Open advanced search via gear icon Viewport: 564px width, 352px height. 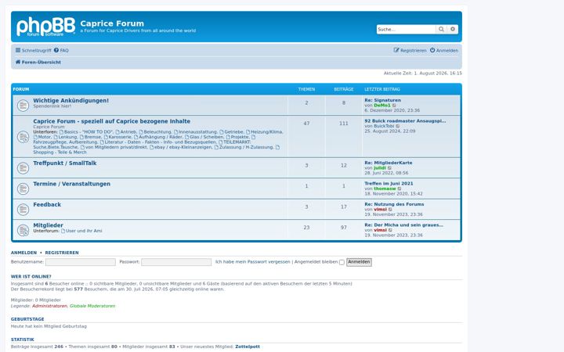(453, 29)
